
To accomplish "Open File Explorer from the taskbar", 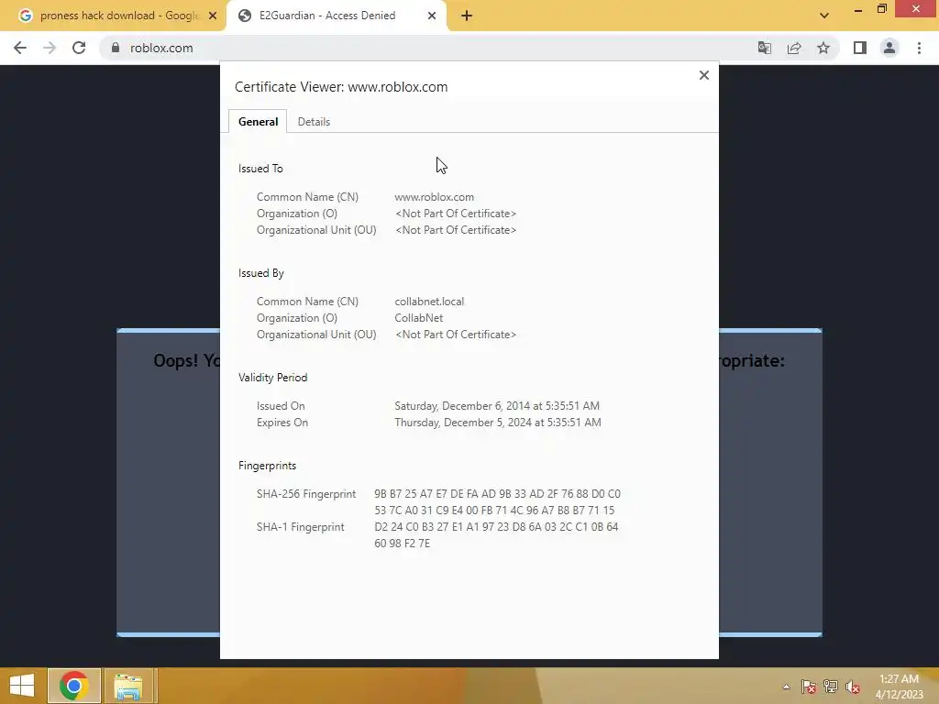I will tap(128, 686).
